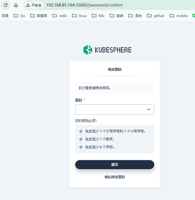The image size is (195, 200).
Task: Submit the new password with 提交
Action: click(x=114, y=165)
